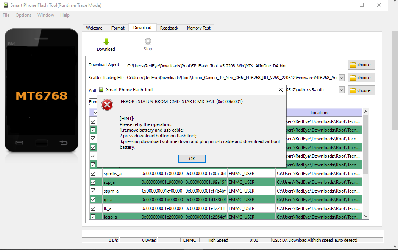Open the Options menu
The image size is (398, 250).
[x=23, y=15]
